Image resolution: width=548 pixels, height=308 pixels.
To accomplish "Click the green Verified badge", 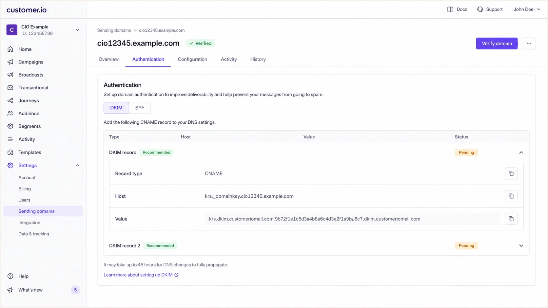I will point(200,43).
